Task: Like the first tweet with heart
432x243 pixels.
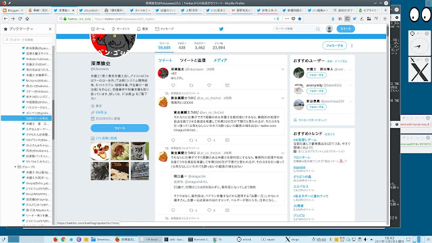Action: point(209,86)
